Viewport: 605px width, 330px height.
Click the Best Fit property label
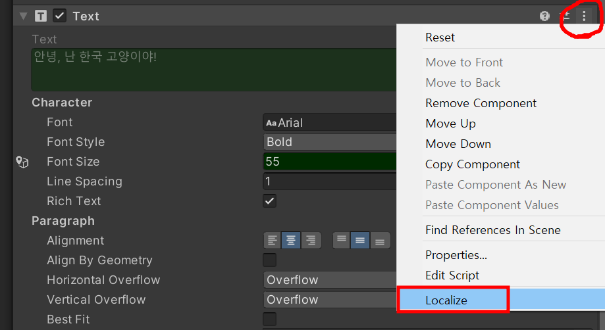tap(68, 319)
